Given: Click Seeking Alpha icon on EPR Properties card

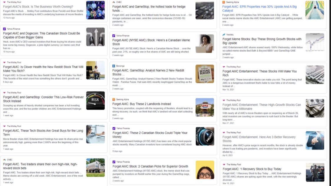Looking at the screenshot, I should click(x=224, y=2).
